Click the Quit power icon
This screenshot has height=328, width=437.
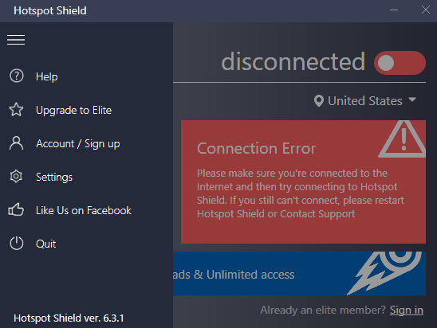[17, 243]
